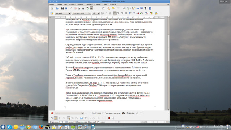Apply underline formatting
Screen dimensions: 231x130
110,13
